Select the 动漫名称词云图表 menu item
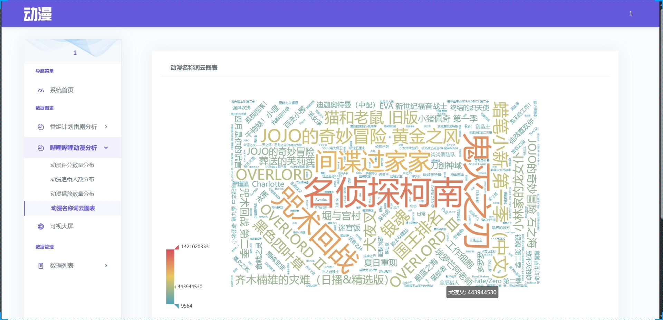 coord(73,208)
